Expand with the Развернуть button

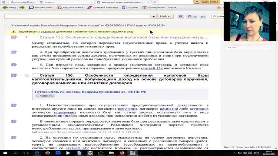point(45,96)
